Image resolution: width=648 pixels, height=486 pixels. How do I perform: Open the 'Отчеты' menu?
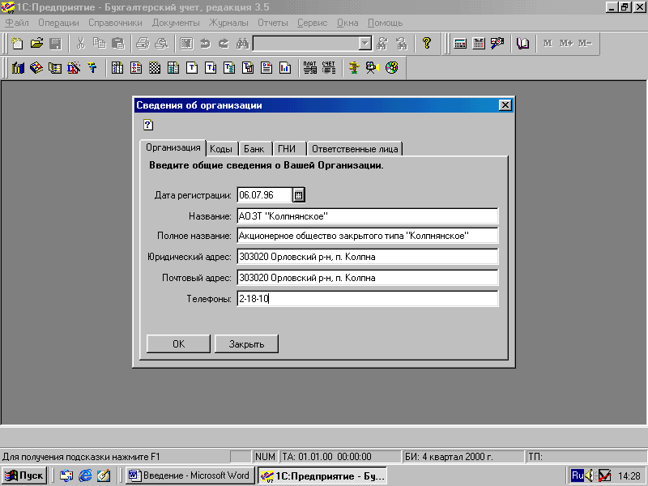[x=273, y=23]
